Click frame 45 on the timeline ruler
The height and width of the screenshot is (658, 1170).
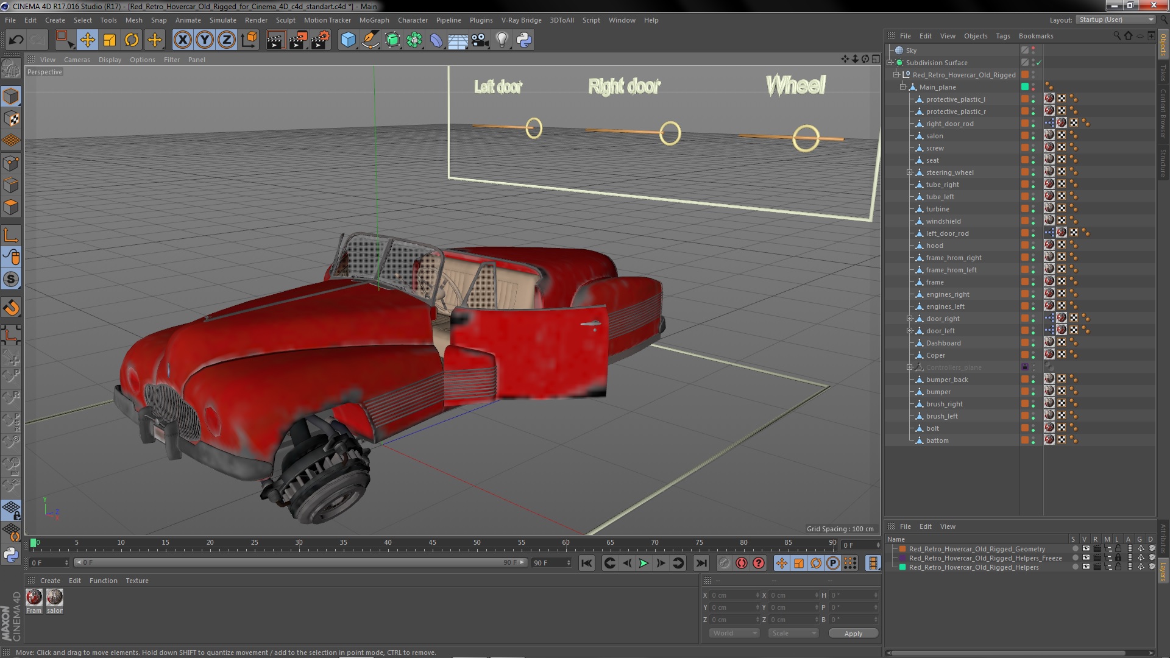tap(432, 542)
